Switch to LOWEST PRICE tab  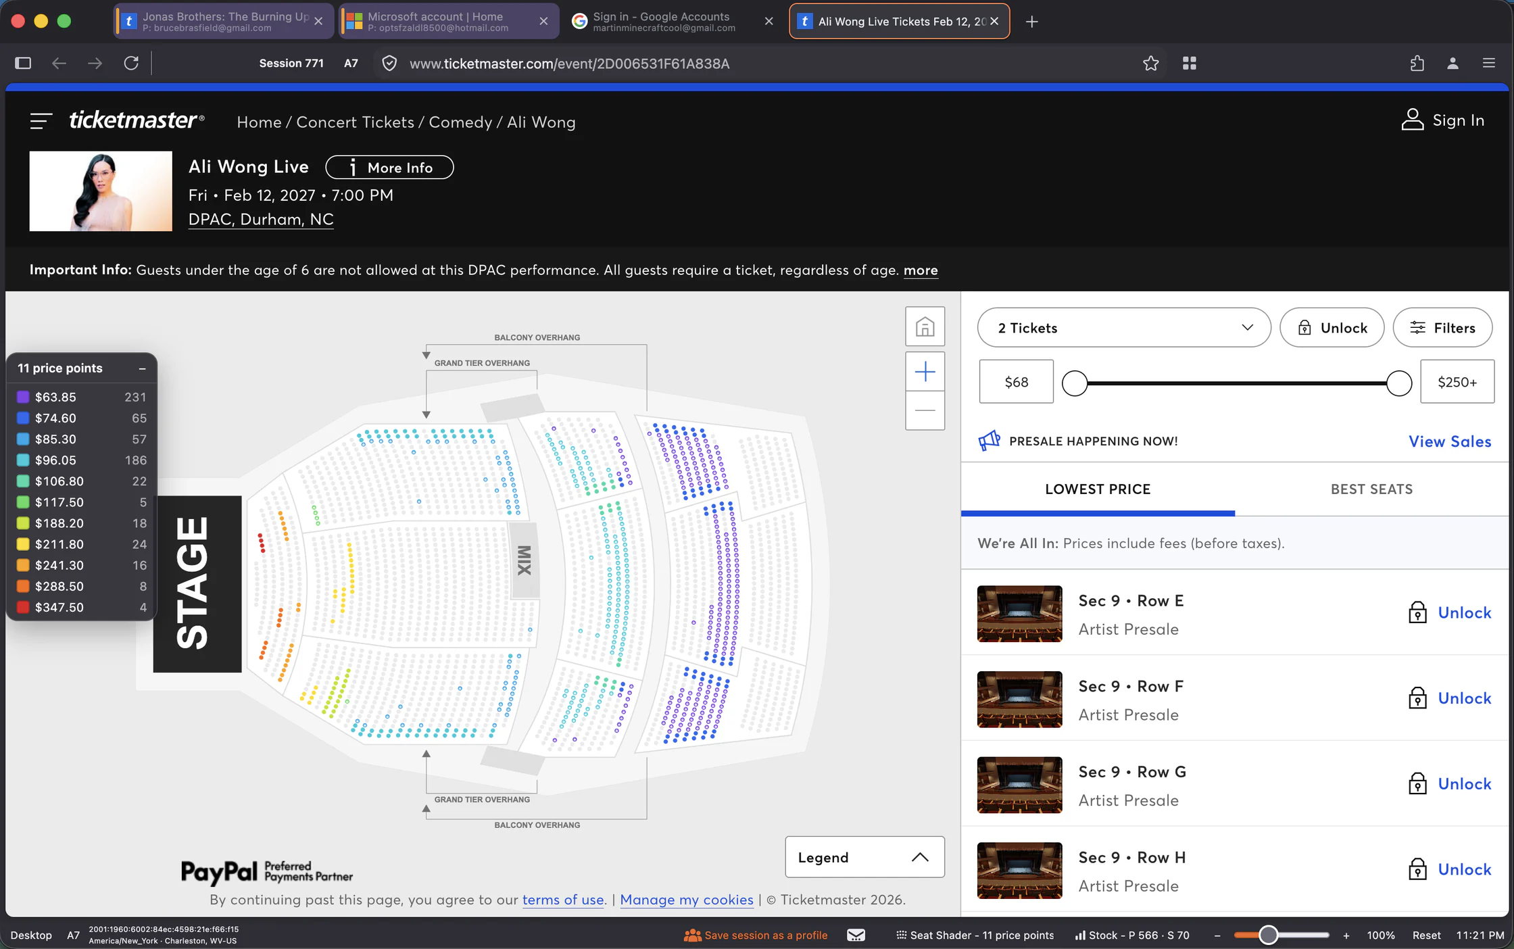[1098, 489]
